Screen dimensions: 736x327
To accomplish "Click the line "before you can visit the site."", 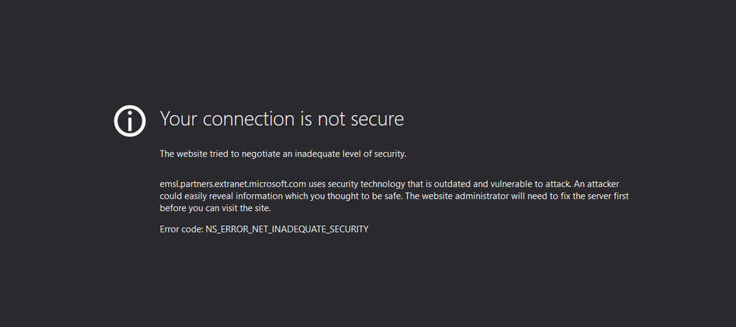I will 215,208.
